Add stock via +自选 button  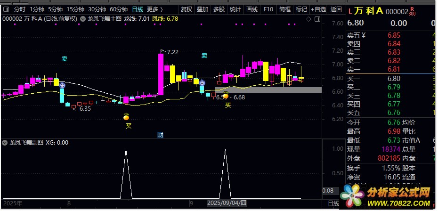[318, 9]
